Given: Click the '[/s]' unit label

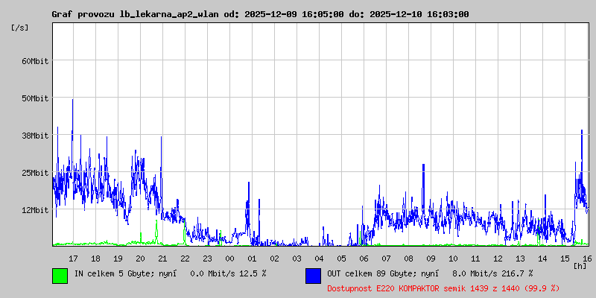Looking at the screenshot, I should [x=20, y=28].
